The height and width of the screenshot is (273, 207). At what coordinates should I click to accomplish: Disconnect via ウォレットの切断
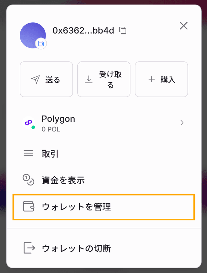[78, 248]
